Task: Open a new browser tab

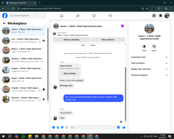Action: pos(40,3)
